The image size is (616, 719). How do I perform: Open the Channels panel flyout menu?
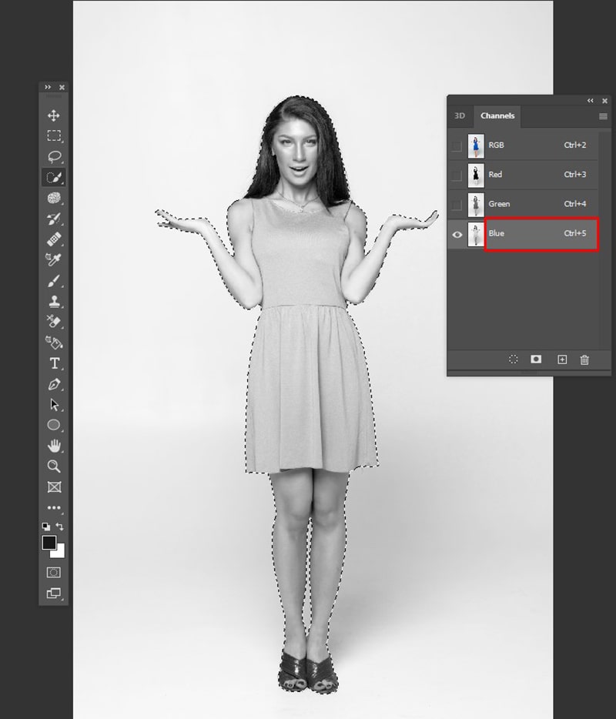(x=603, y=116)
